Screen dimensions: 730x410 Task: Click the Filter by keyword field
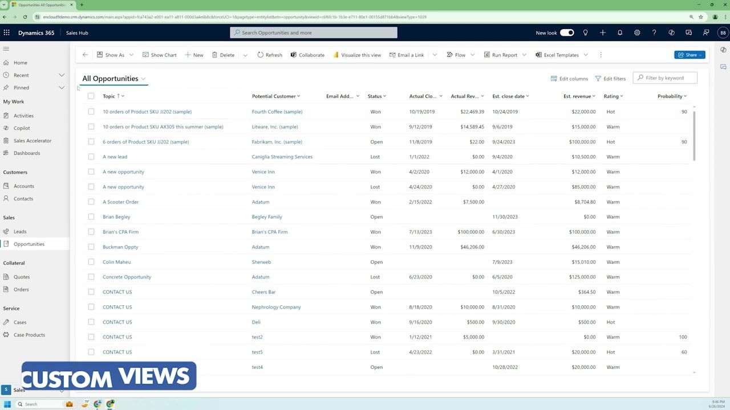click(666, 78)
